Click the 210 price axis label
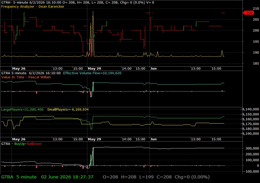 click(256, 8)
